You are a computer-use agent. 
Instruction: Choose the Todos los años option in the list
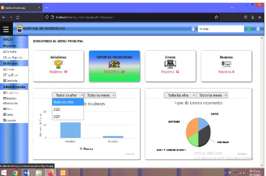coord(68,102)
